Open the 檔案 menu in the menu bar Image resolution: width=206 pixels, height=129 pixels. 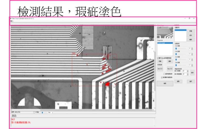12,21
